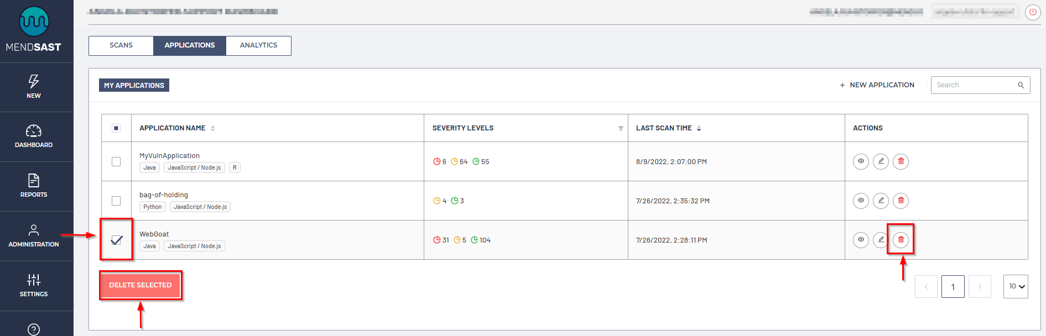View the WebGoat application details
1046x336 pixels.
pos(861,240)
